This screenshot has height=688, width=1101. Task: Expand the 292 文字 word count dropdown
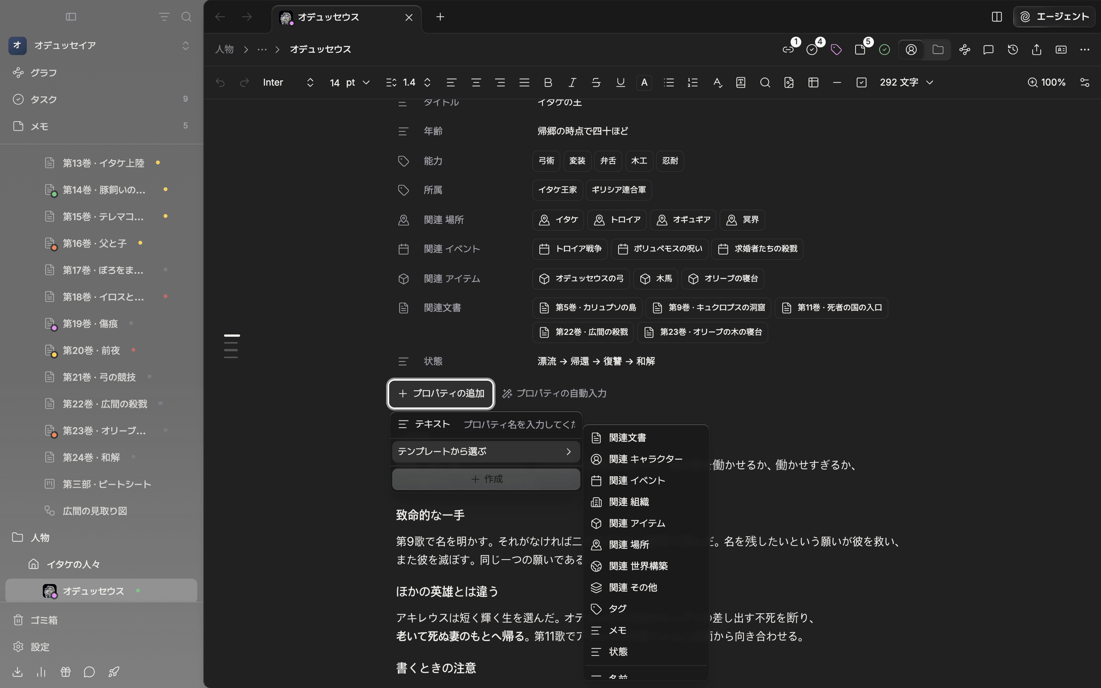(906, 82)
